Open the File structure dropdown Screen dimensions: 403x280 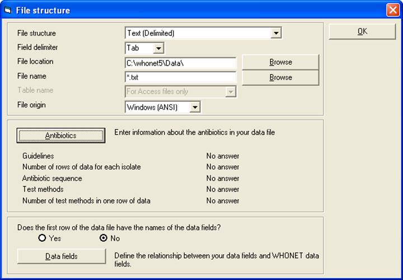pyautogui.click(x=276, y=33)
